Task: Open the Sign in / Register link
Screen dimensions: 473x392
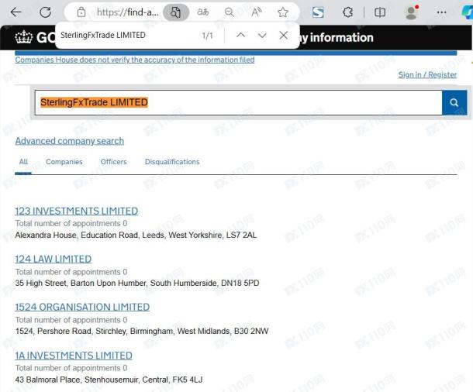Action: coord(427,74)
